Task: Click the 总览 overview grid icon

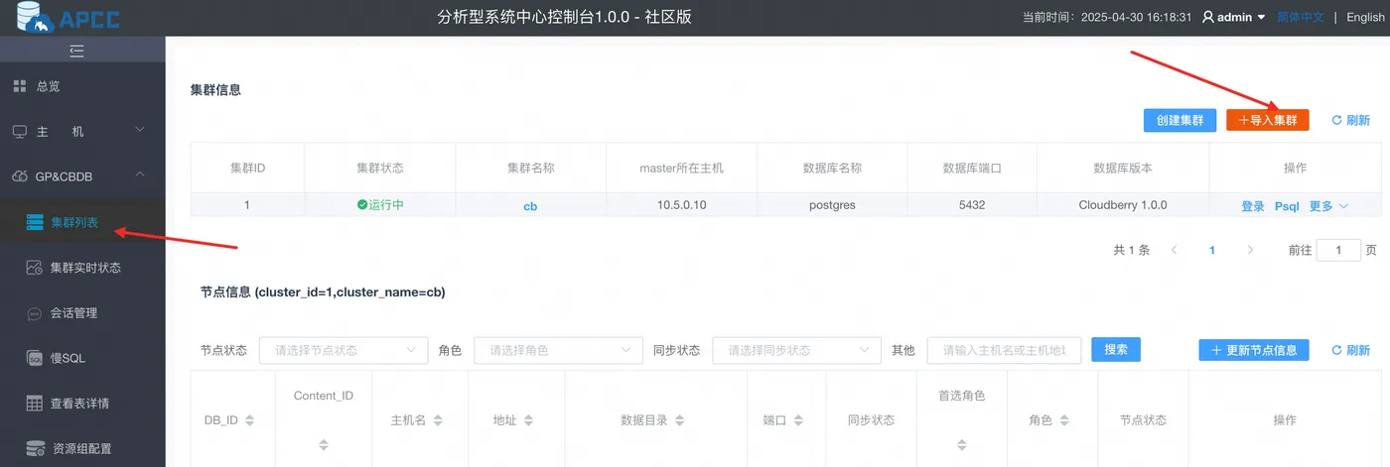Action: click(20, 86)
